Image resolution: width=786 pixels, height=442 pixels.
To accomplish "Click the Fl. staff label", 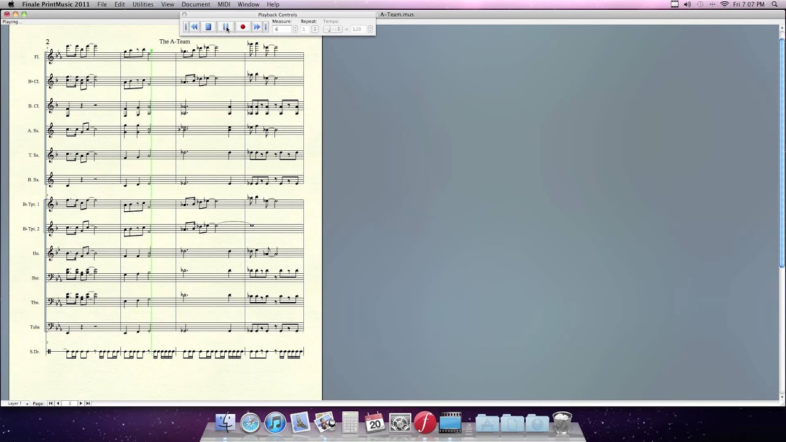I will point(37,56).
